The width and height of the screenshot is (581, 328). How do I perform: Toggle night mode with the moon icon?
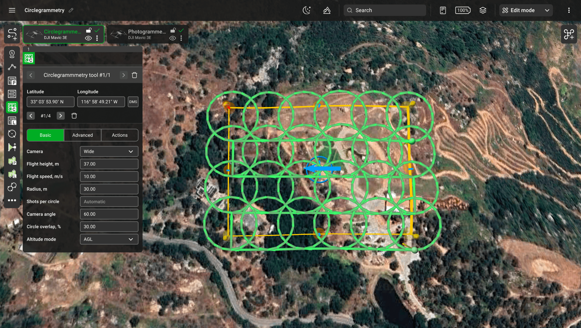click(x=306, y=10)
